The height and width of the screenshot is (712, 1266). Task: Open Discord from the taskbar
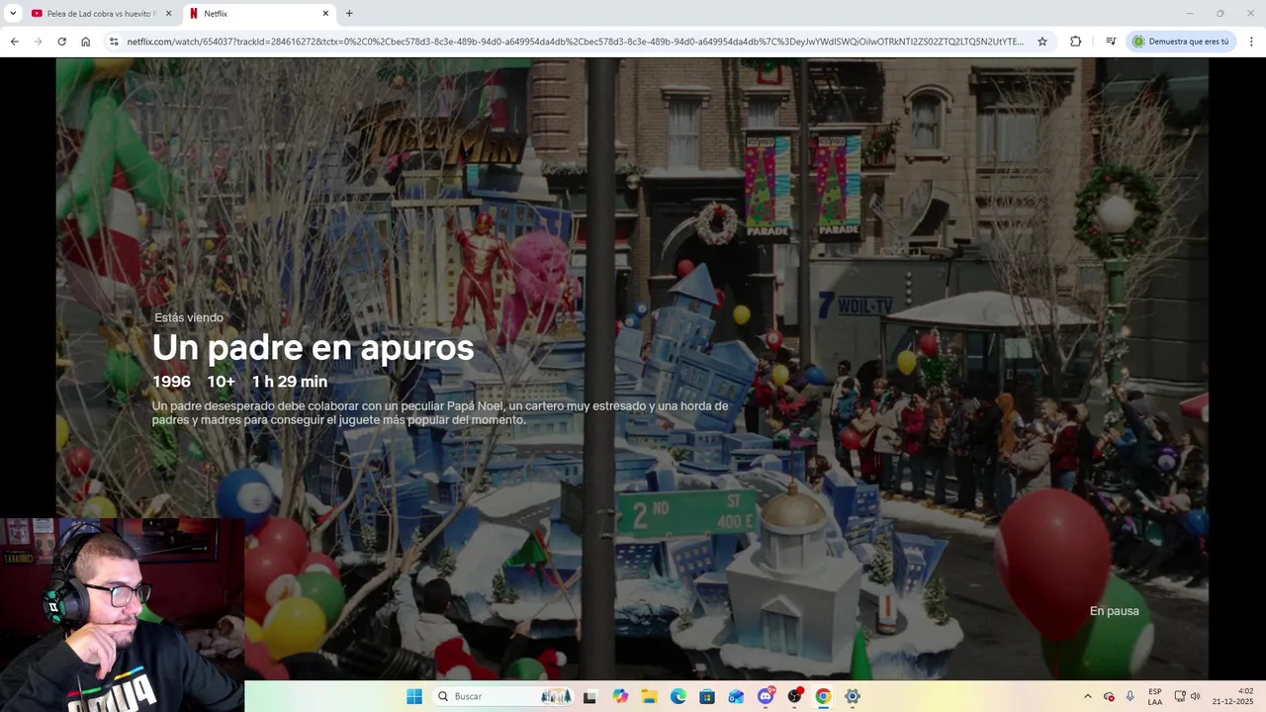tap(766, 696)
